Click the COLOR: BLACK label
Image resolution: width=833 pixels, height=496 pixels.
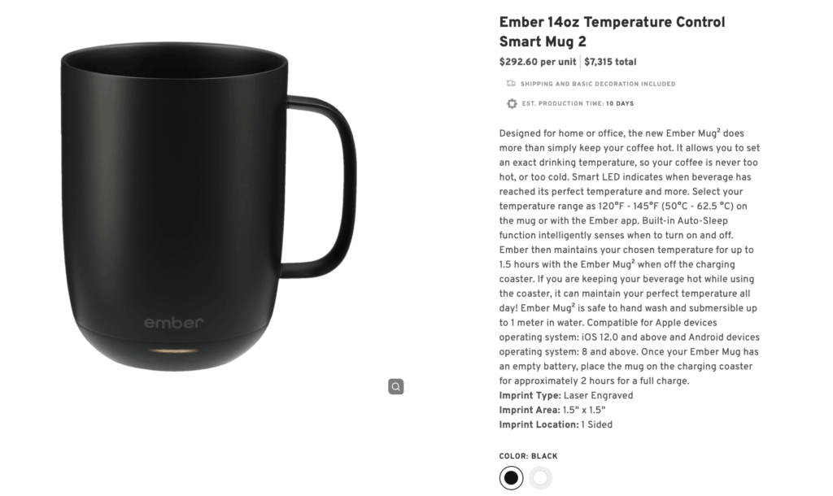(528, 456)
